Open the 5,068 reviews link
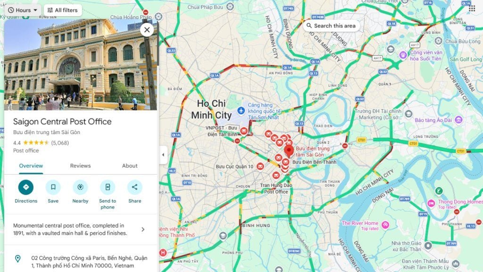 click(60, 143)
